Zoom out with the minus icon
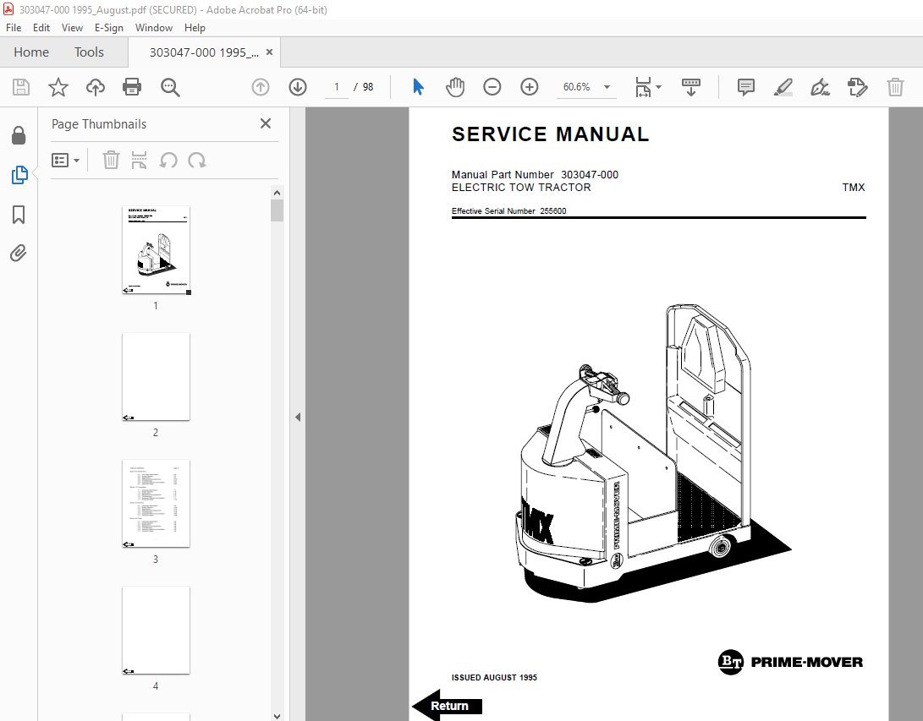This screenshot has height=721, width=923. click(492, 87)
